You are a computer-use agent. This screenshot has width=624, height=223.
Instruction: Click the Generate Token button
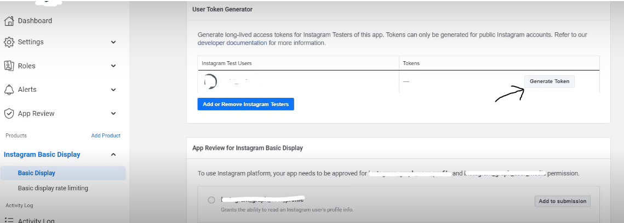(x=549, y=81)
